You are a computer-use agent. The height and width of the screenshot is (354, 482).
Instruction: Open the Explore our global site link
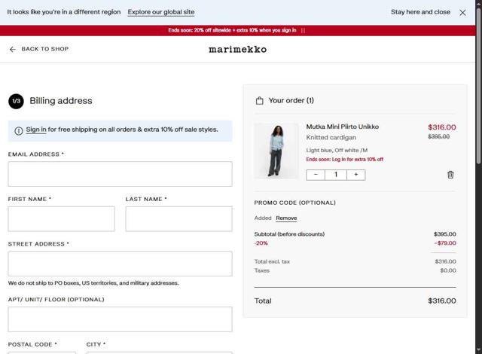click(x=161, y=12)
